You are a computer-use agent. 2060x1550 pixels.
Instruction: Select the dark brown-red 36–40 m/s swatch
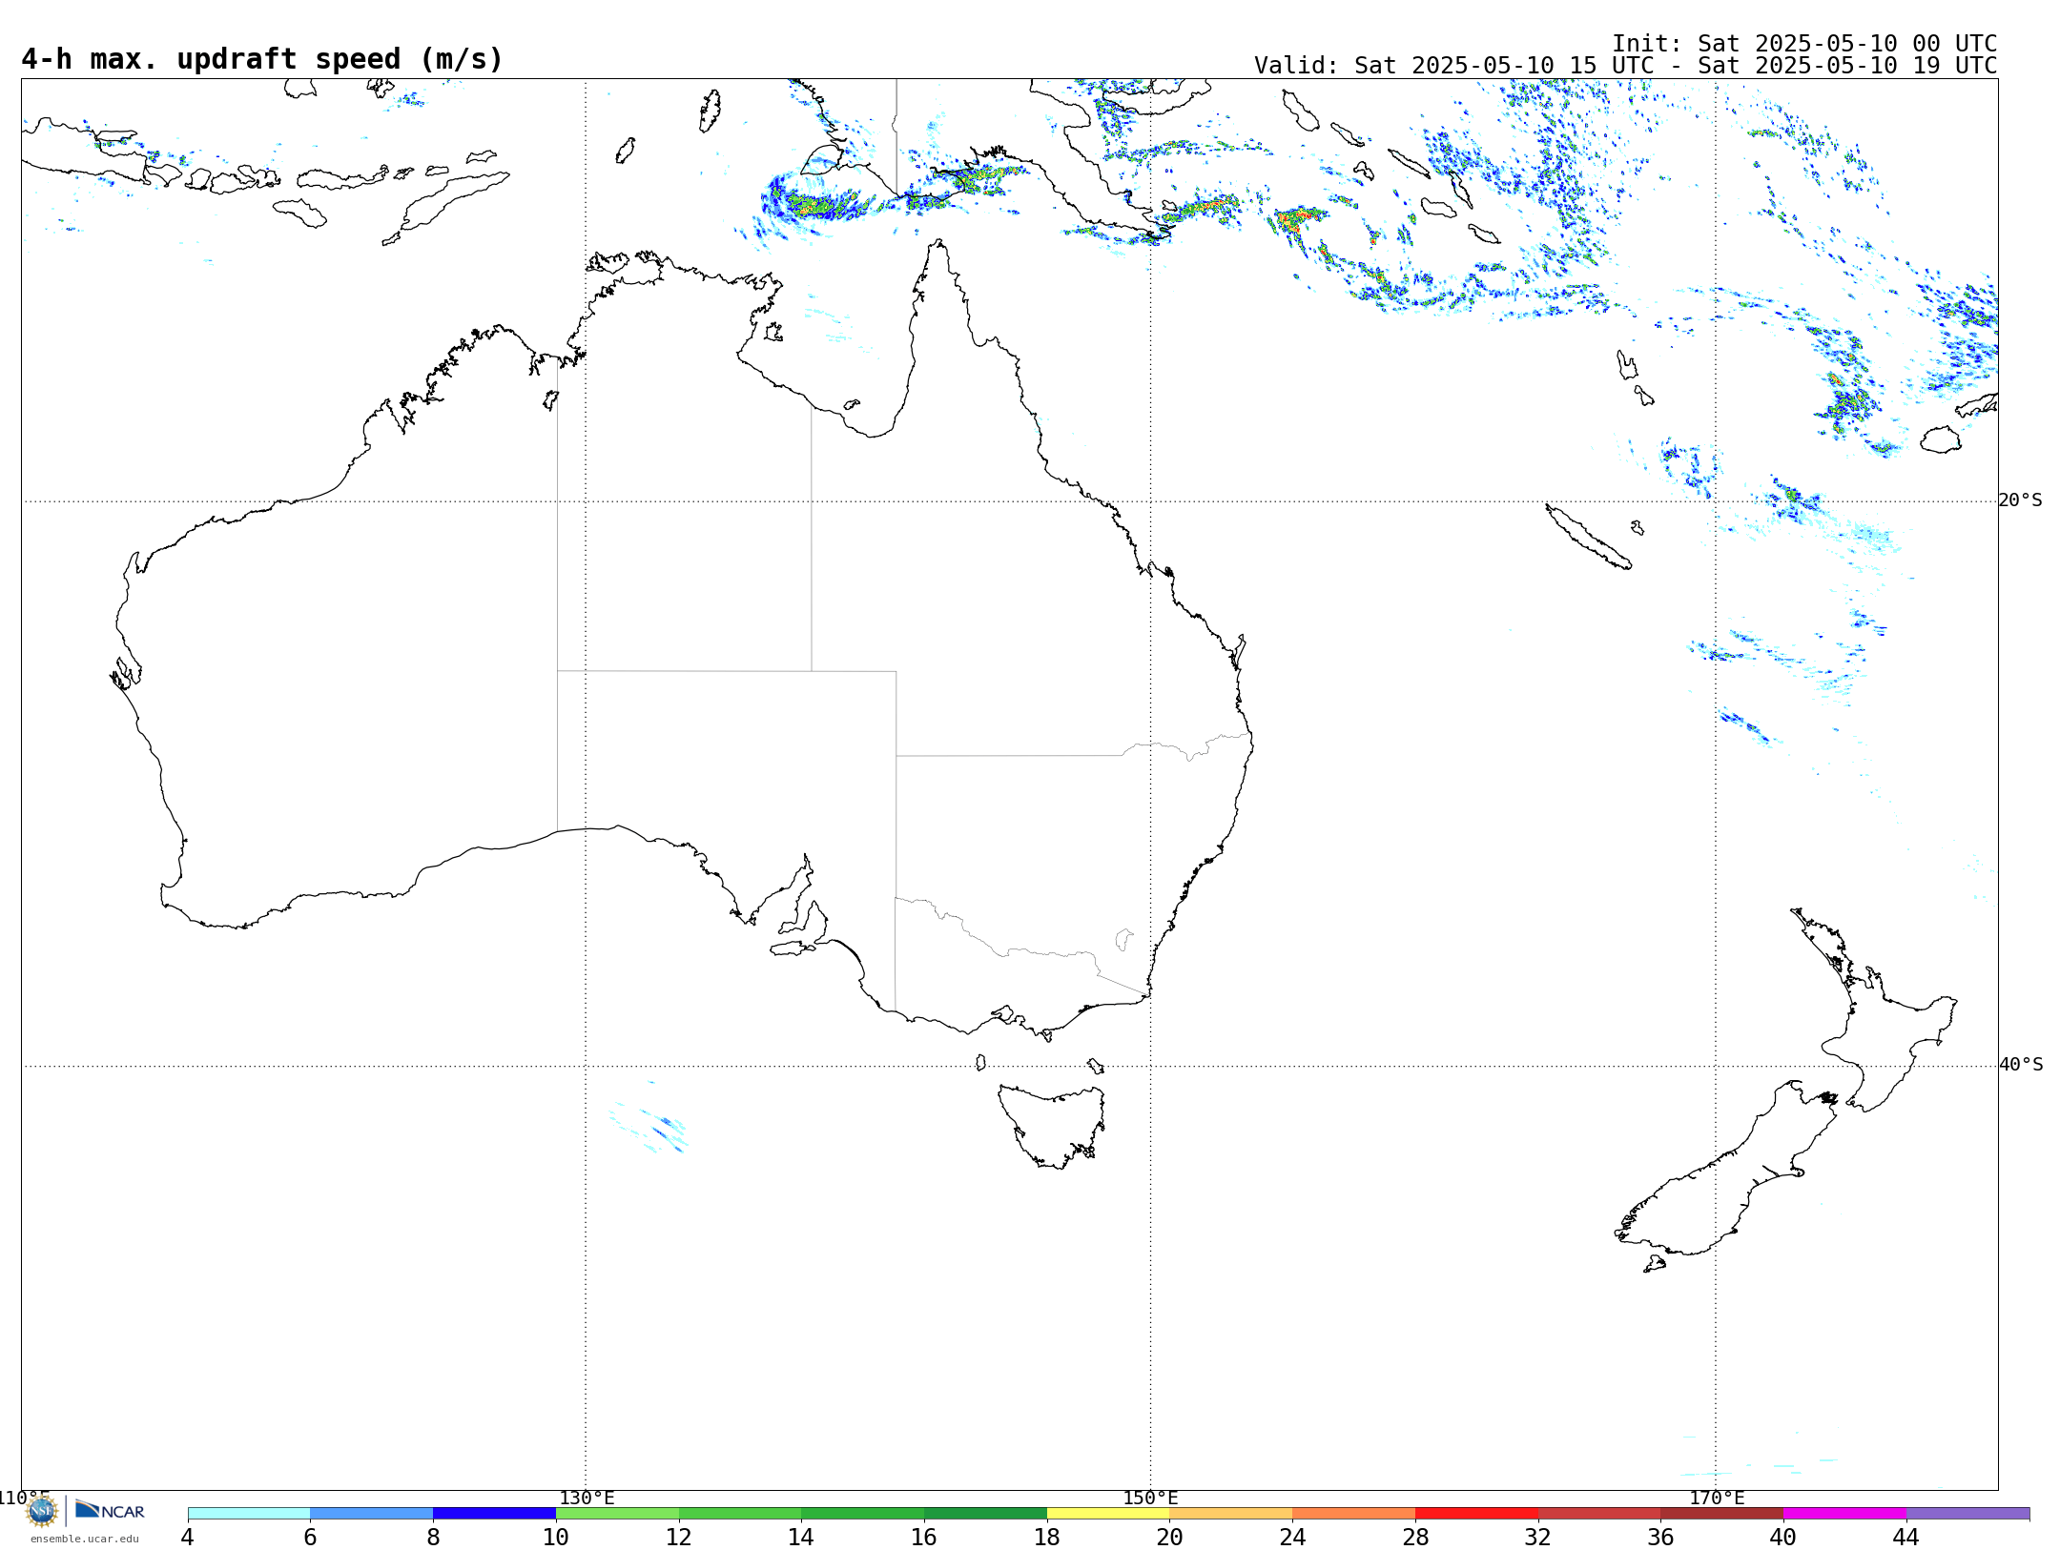coord(1721,1514)
